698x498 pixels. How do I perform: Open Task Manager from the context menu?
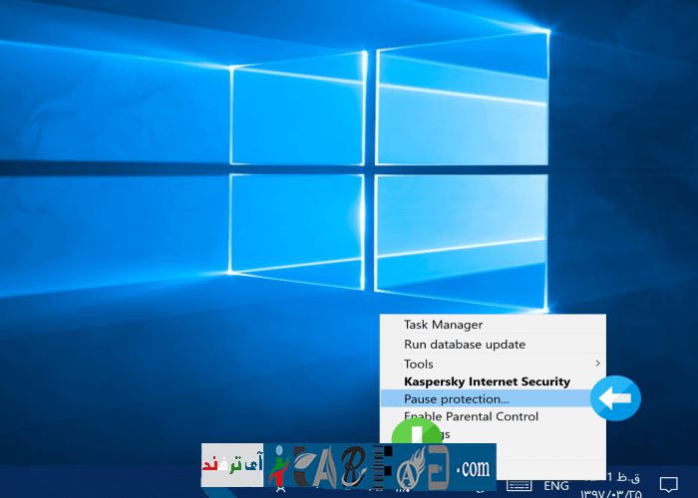[x=443, y=325]
